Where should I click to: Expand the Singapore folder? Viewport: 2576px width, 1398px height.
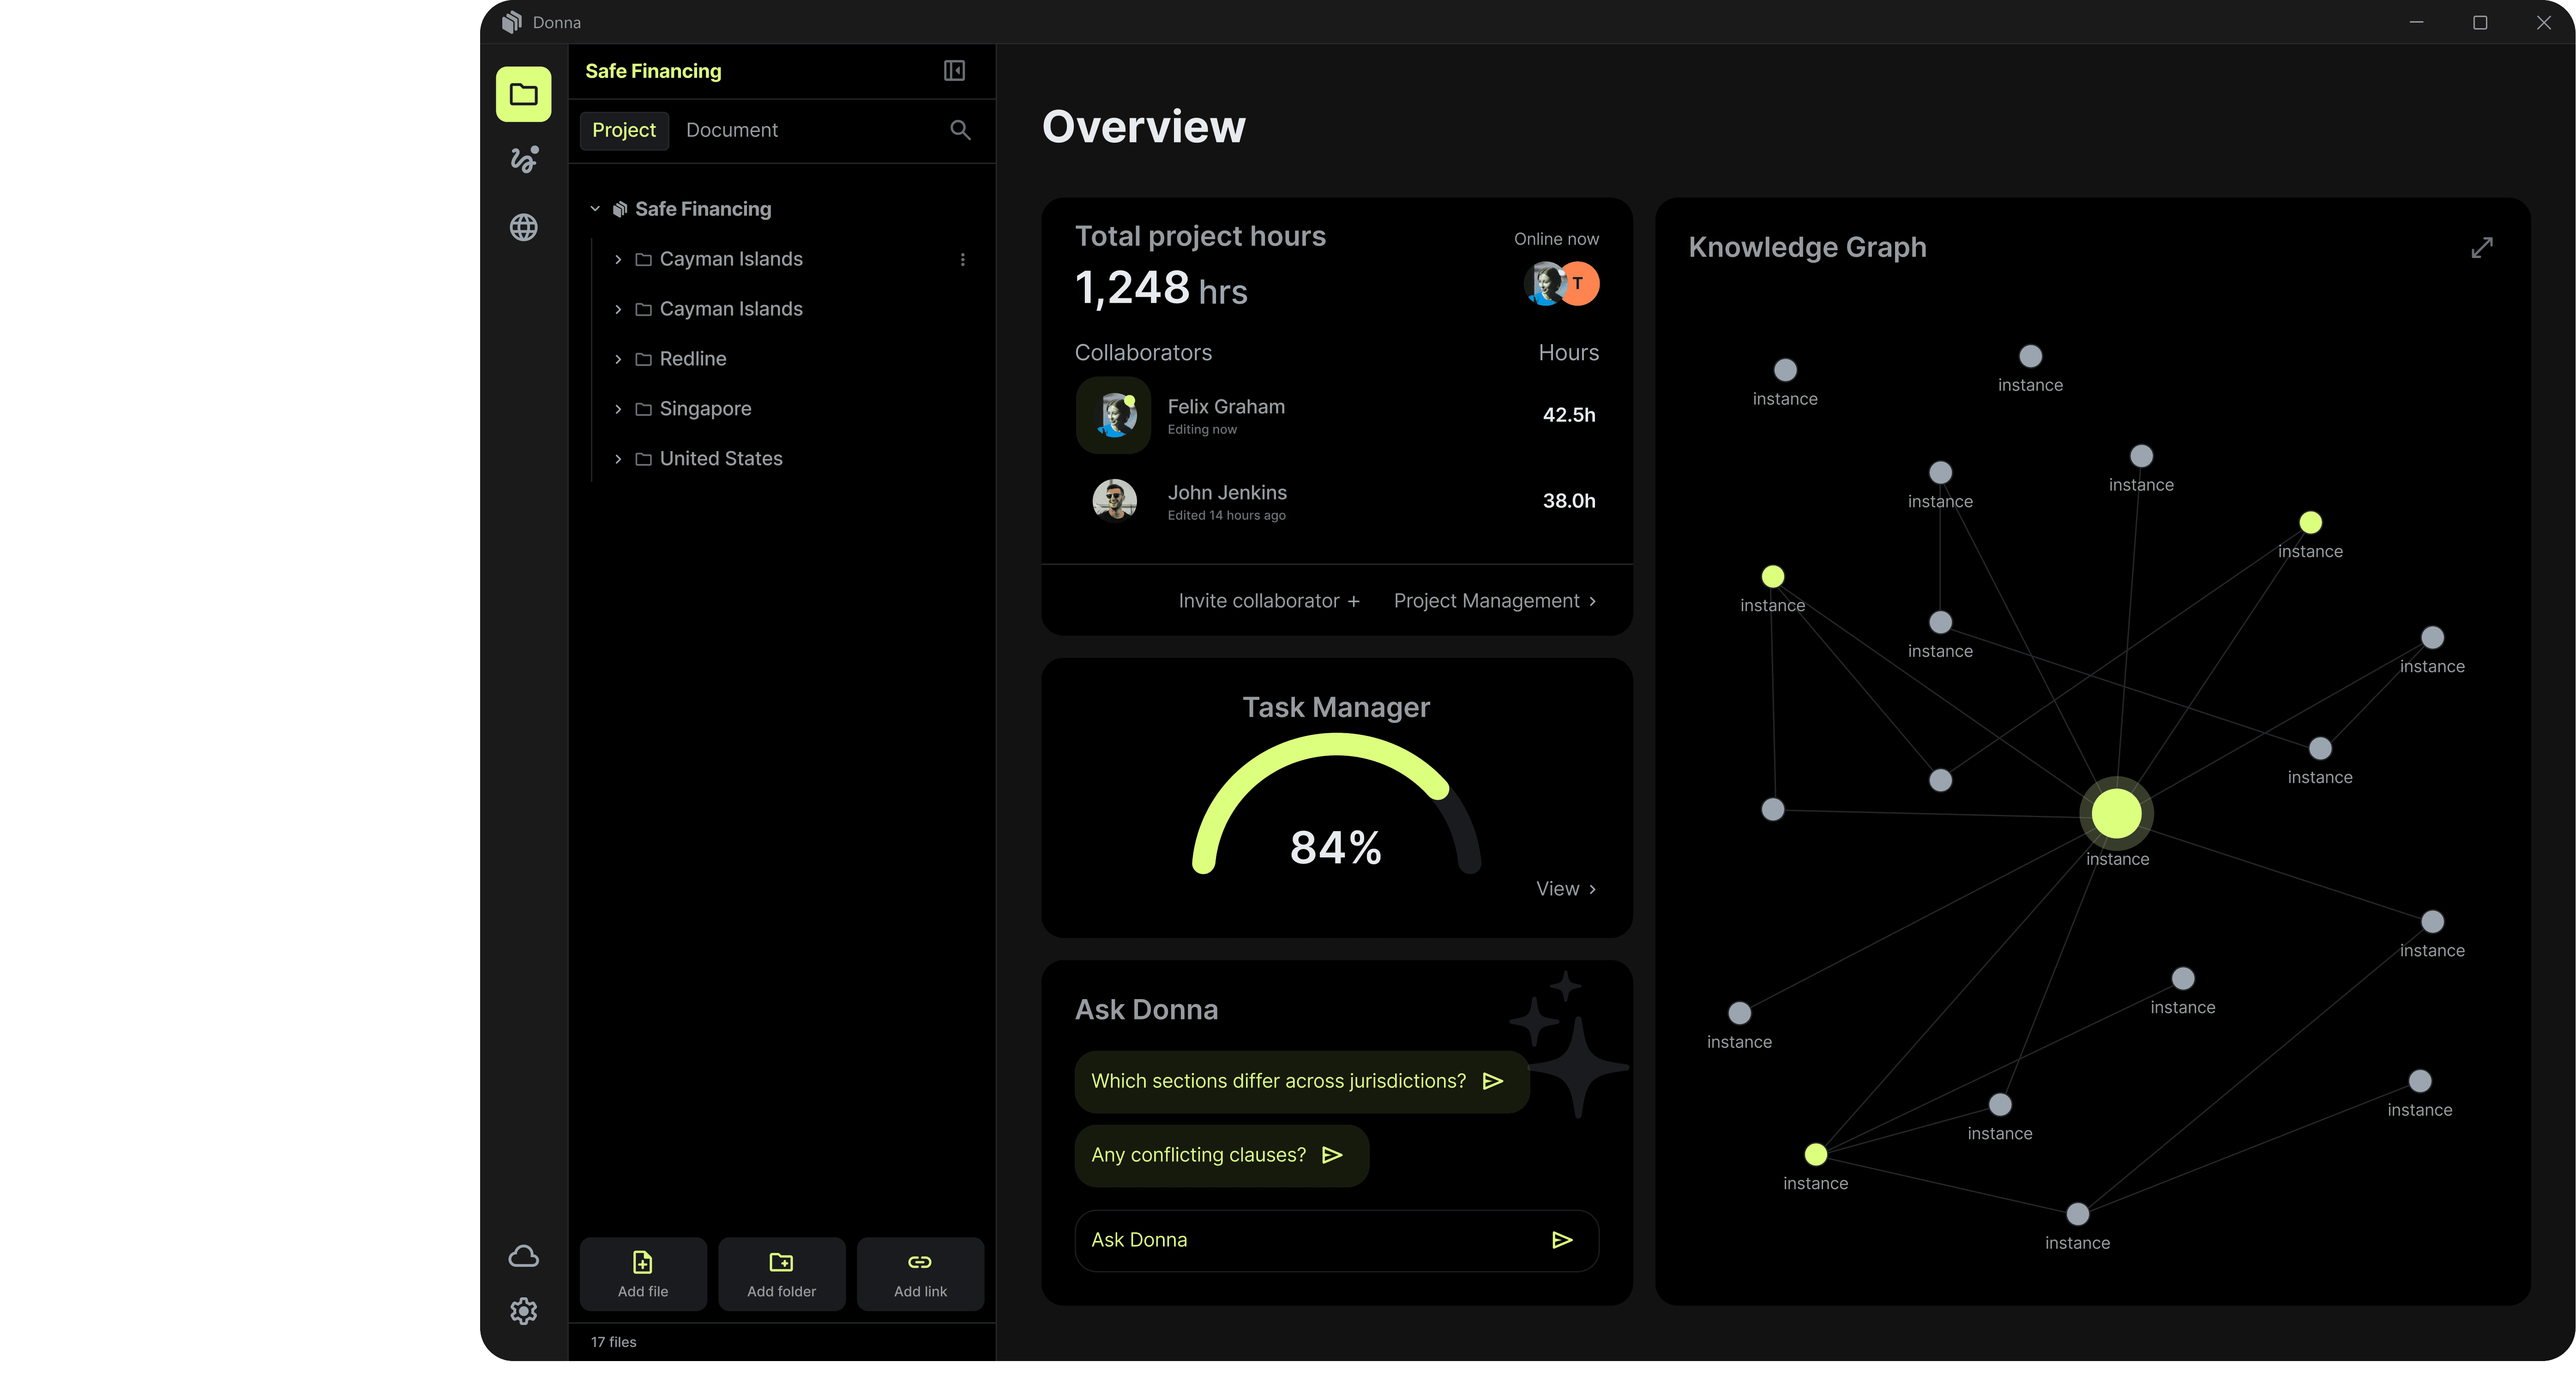[x=618, y=409]
